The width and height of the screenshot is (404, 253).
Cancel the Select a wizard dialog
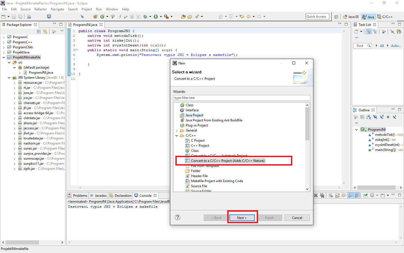coord(297,218)
